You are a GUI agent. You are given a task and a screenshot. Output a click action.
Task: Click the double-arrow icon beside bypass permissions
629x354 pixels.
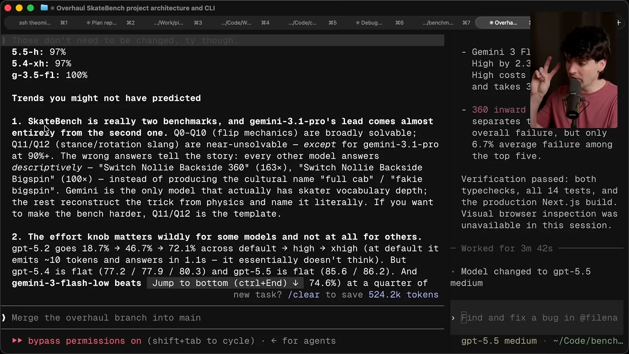[17, 341]
